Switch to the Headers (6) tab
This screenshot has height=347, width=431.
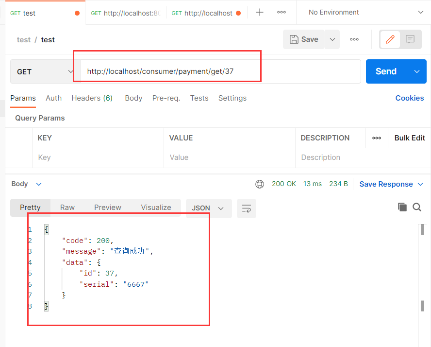[92, 98]
